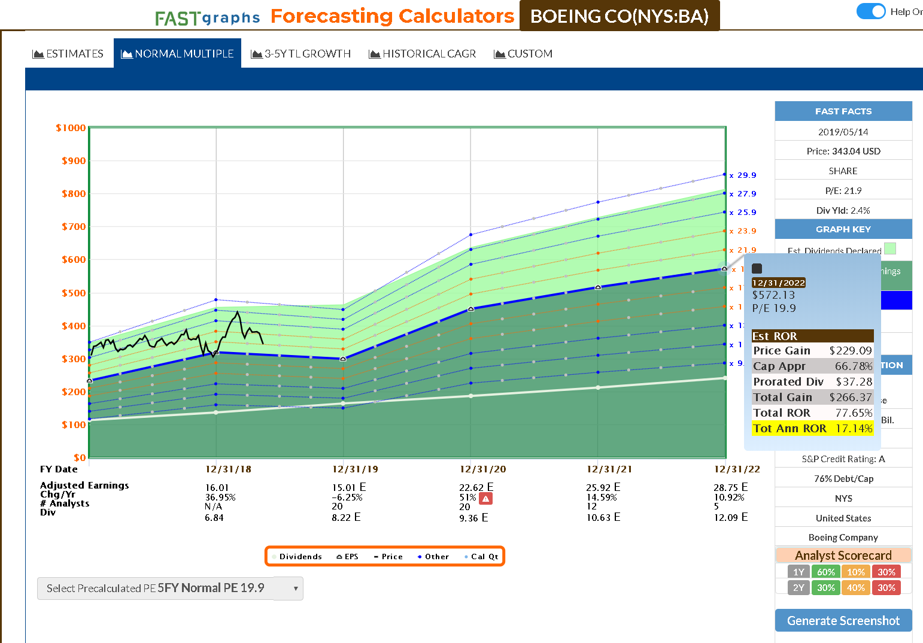Click the dark square icon in the tooltip
The image size is (923, 643).
click(757, 269)
